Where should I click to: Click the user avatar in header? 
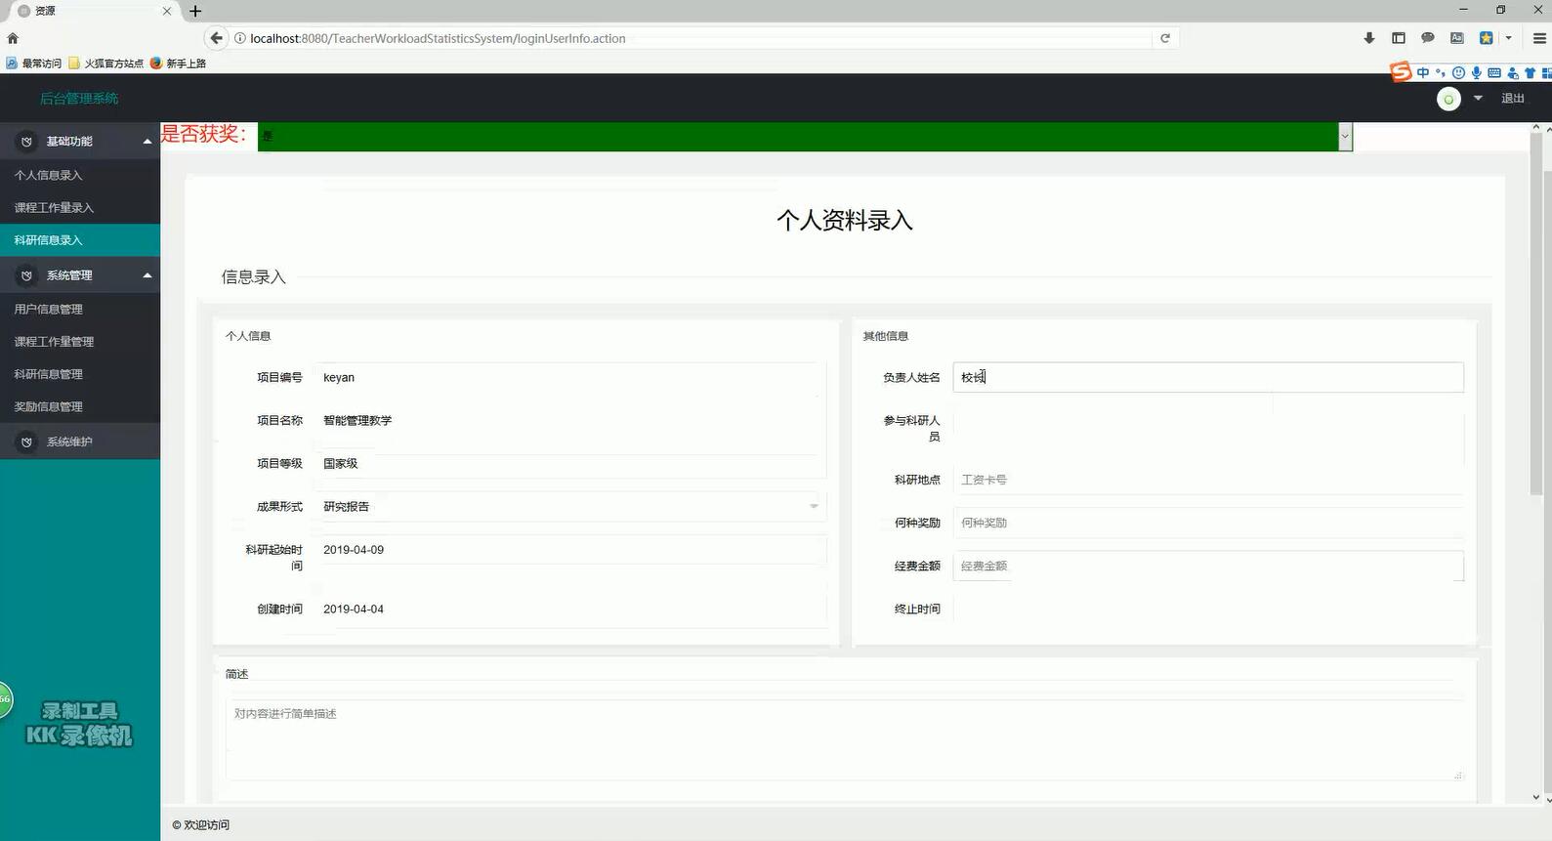point(1448,99)
